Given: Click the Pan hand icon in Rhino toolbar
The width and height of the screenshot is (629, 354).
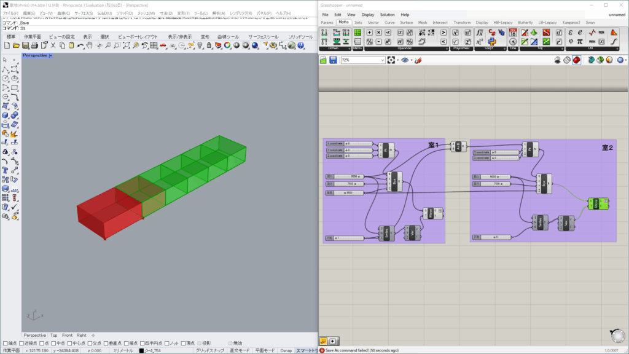Looking at the screenshot, I should click(89, 45).
